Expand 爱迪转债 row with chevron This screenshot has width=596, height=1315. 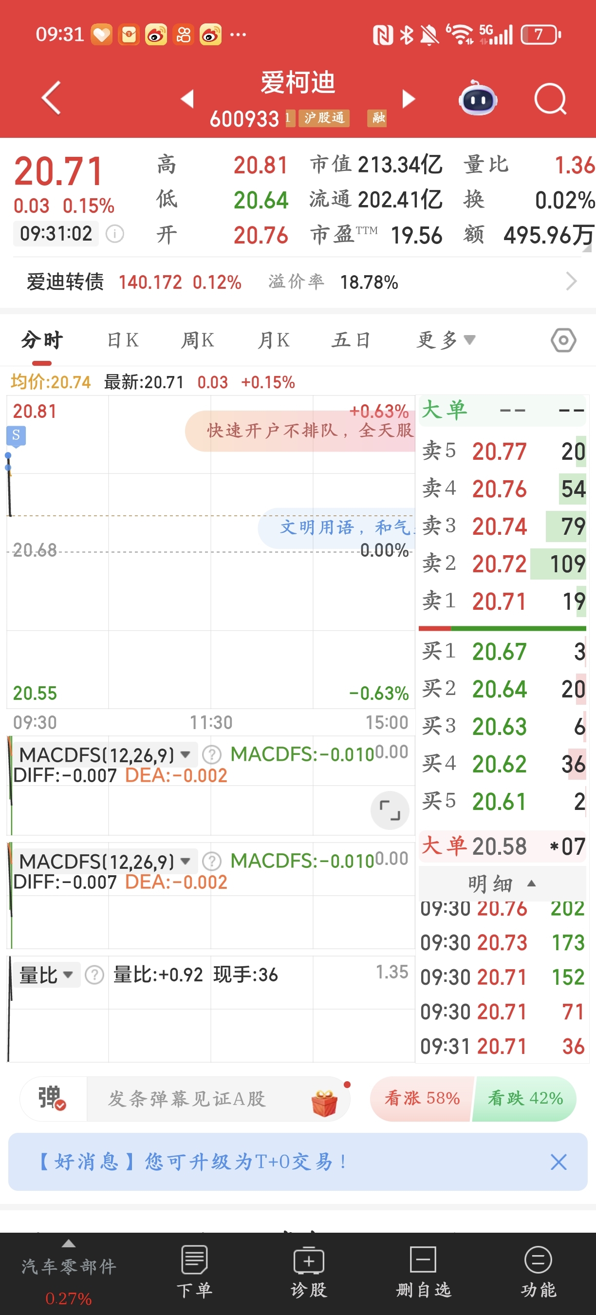tap(571, 282)
